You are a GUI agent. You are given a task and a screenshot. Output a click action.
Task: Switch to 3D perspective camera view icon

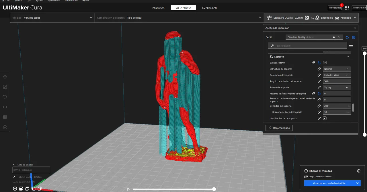click(15, 189)
